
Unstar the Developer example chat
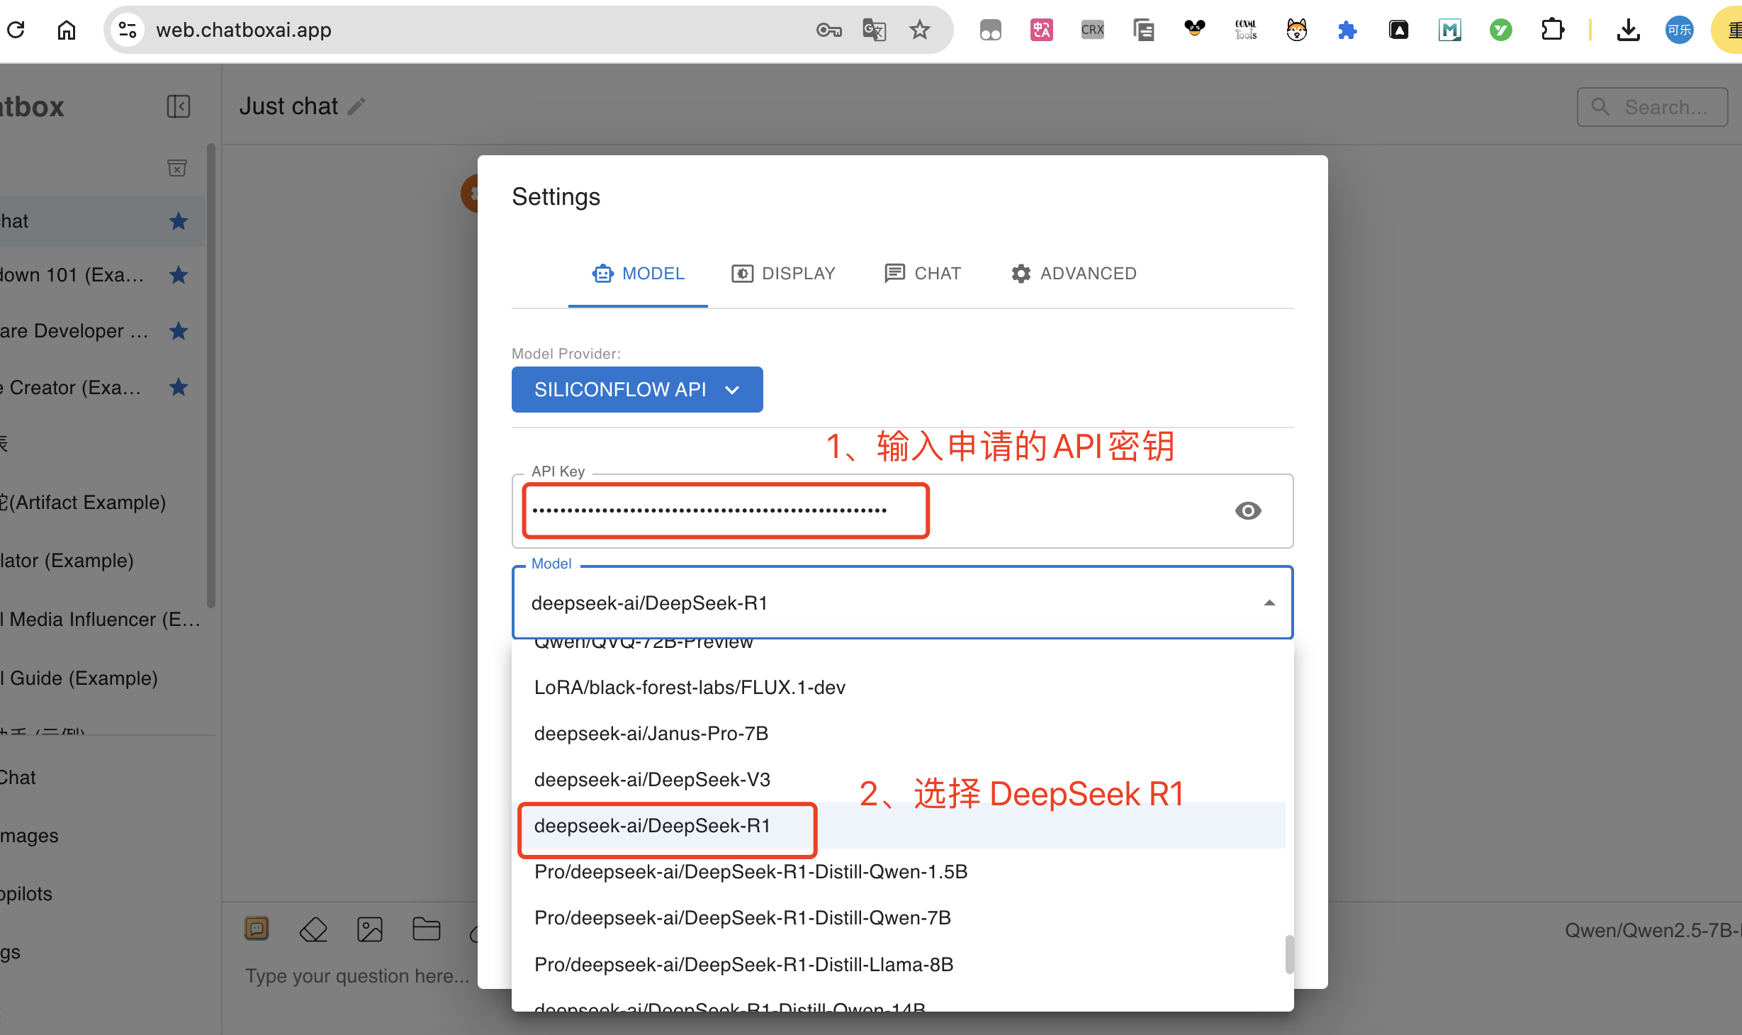(x=179, y=330)
